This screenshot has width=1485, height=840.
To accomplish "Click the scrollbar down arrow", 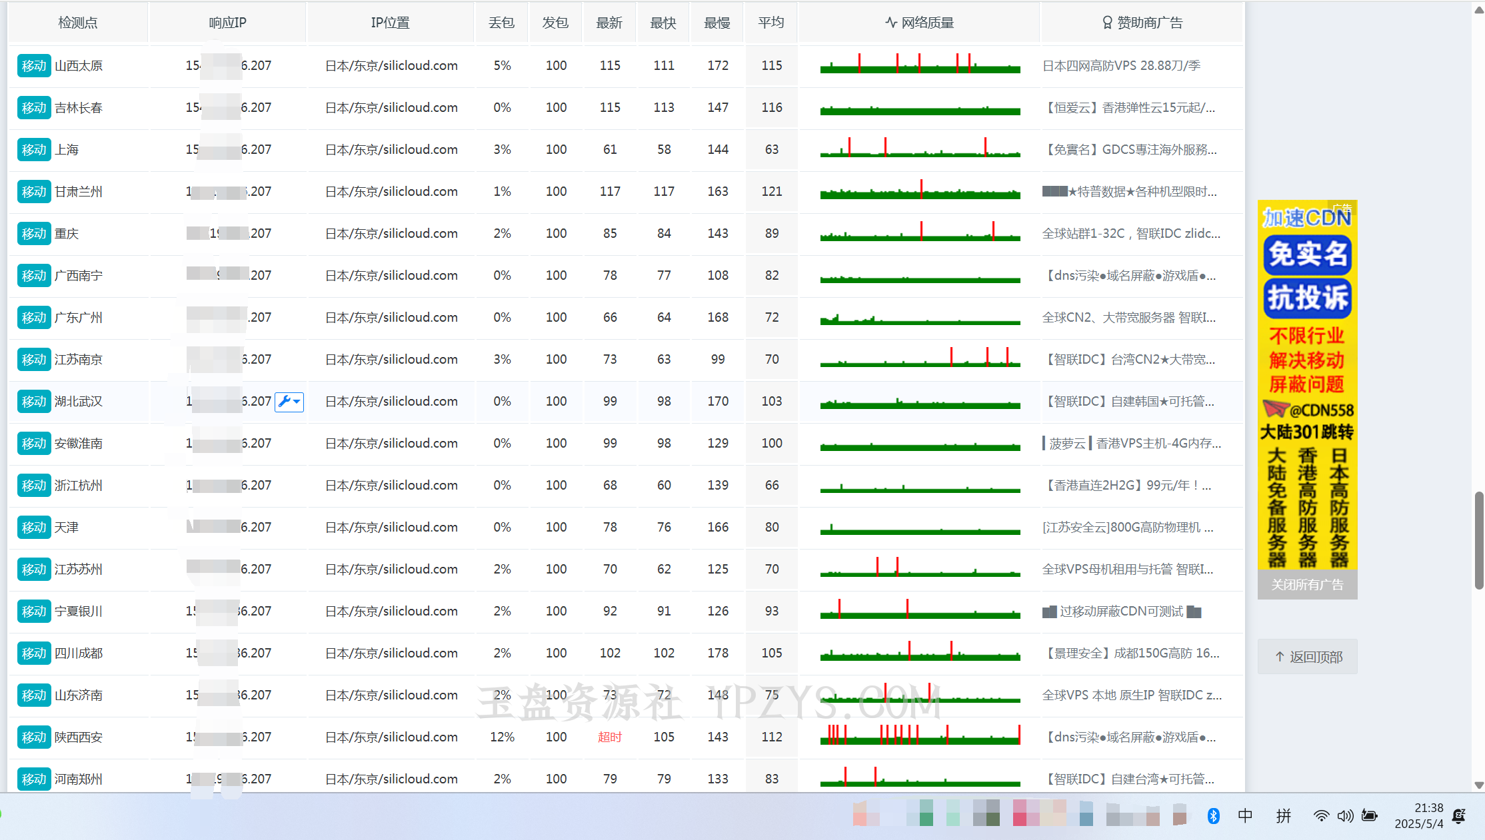I will coord(1479,785).
